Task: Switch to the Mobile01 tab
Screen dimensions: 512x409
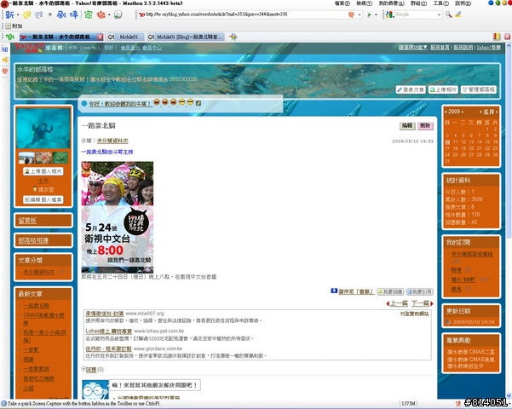Action: pos(125,37)
